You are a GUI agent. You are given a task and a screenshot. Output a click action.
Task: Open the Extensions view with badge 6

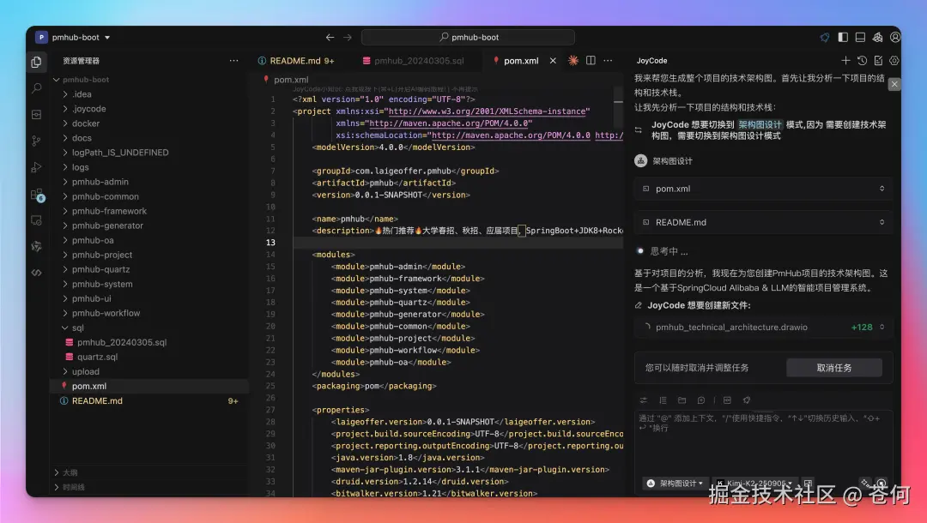[x=37, y=195]
